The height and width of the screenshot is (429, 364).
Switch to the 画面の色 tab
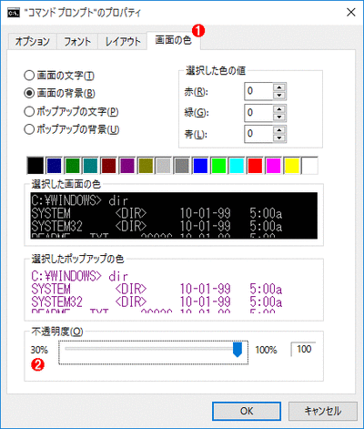coord(174,40)
